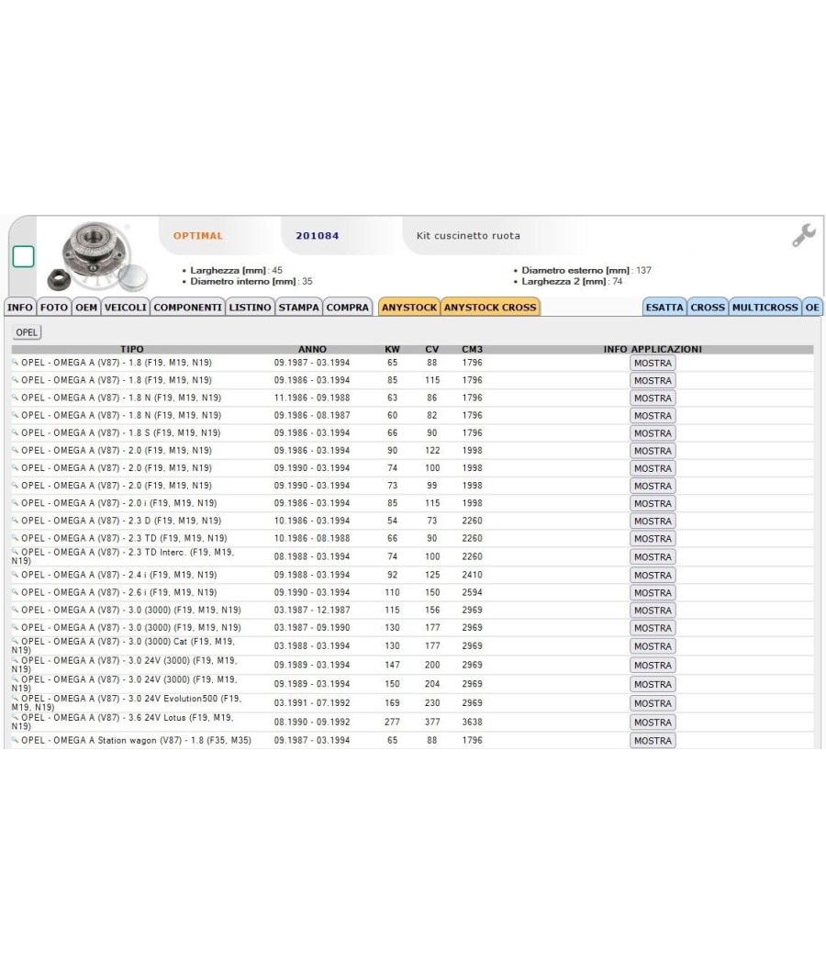Click MOSTRA for Omega A Station wagon 1.8
Image resolution: width=826 pixels, height=964 pixels.
pyautogui.click(x=653, y=741)
